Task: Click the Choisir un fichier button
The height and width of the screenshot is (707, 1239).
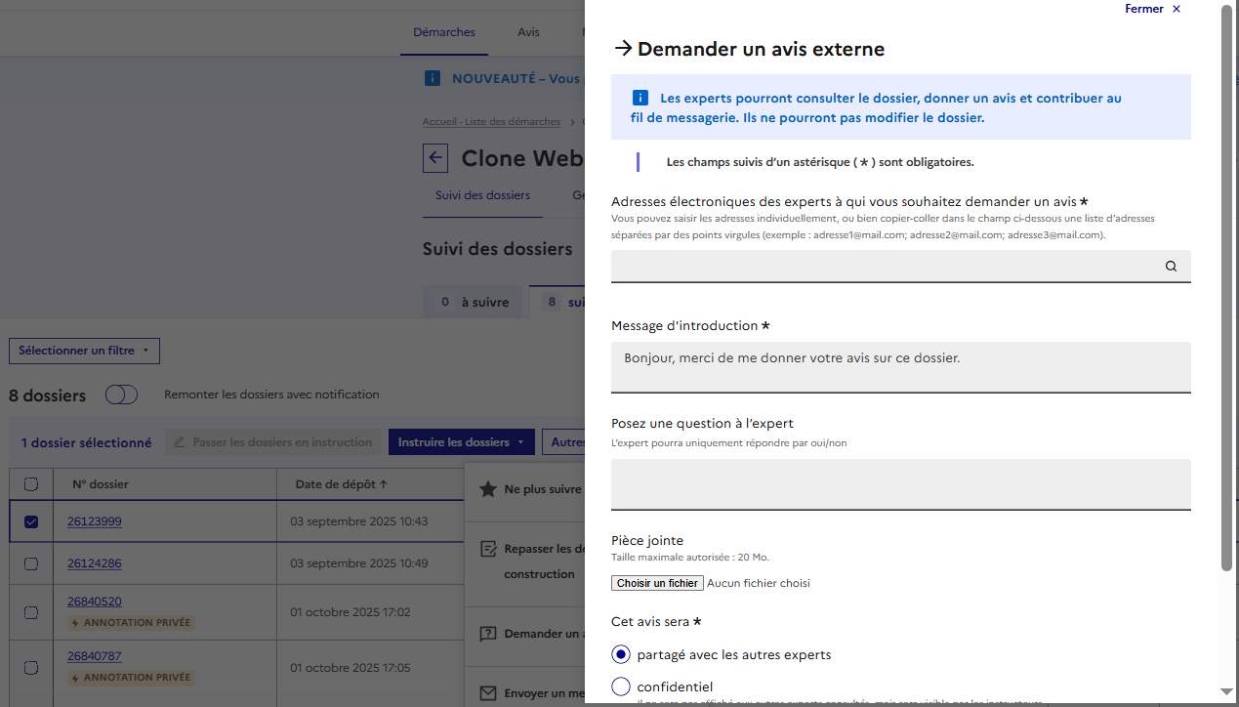Action: [x=657, y=583]
